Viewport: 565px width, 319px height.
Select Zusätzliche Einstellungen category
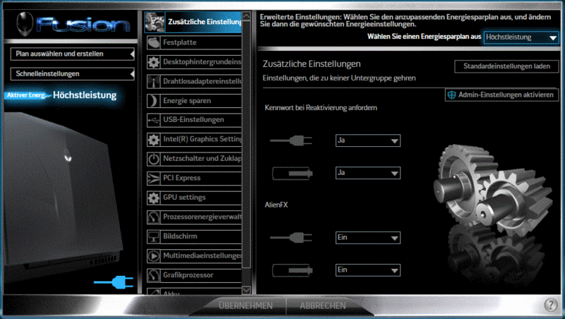pos(193,22)
